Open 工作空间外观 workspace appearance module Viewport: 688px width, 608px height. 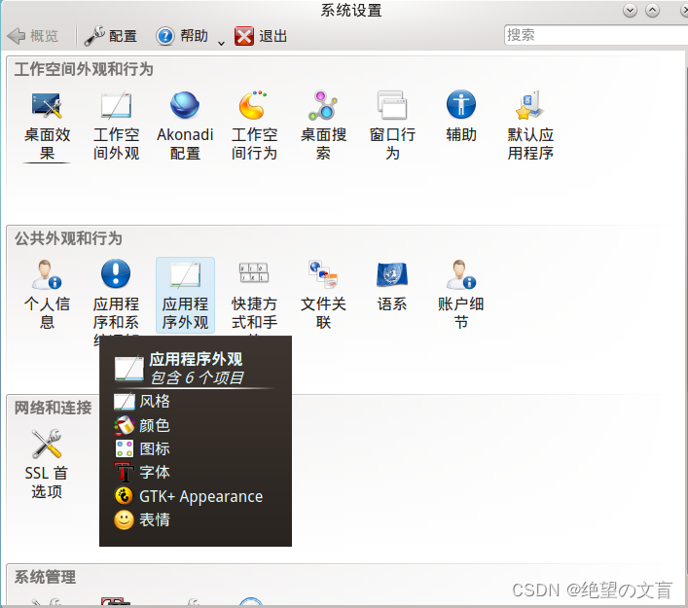(x=116, y=125)
